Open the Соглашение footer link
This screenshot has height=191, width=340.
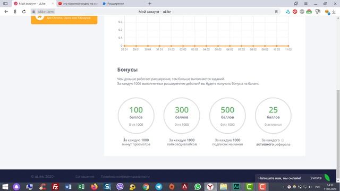click(85, 177)
